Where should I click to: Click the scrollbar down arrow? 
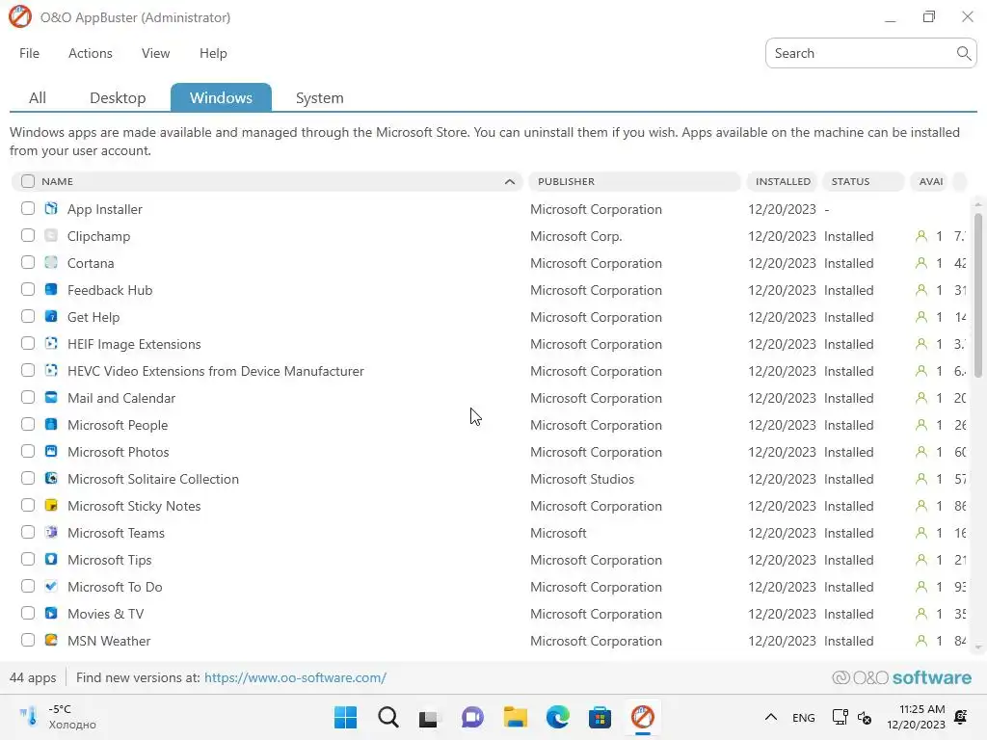pos(977,647)
